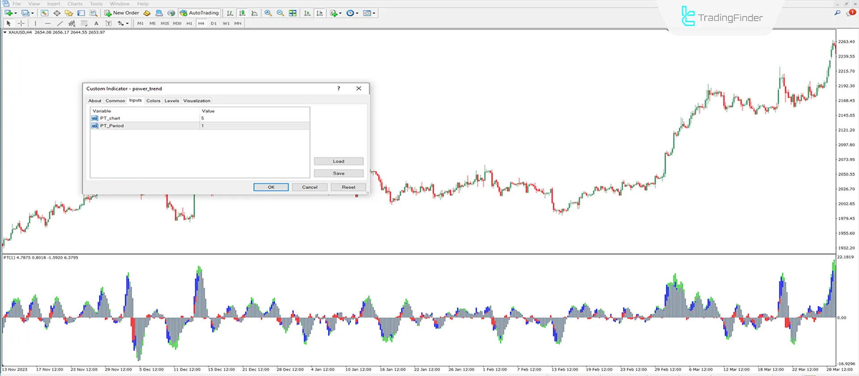Click the Reset button

(348, 187)
